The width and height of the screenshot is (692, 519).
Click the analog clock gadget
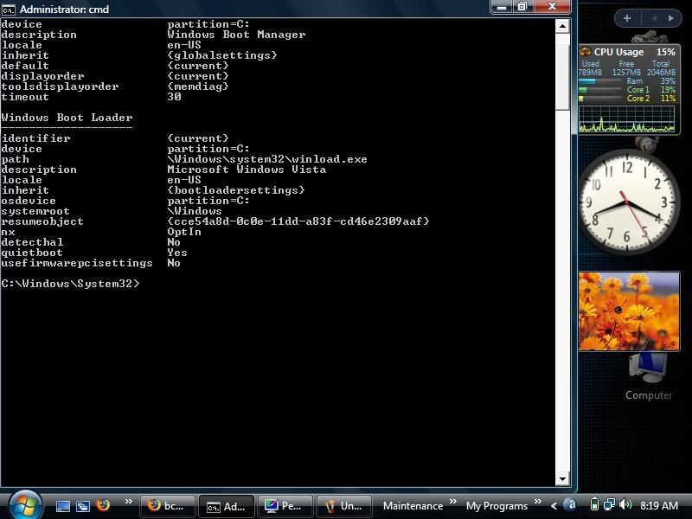(x=626, y=202)
